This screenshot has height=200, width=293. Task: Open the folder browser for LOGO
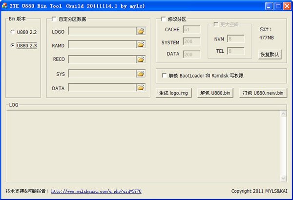tap(141, 31)
